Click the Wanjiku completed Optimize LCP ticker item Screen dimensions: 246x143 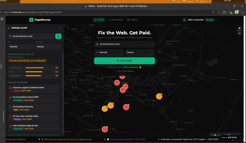click(189, 139)
